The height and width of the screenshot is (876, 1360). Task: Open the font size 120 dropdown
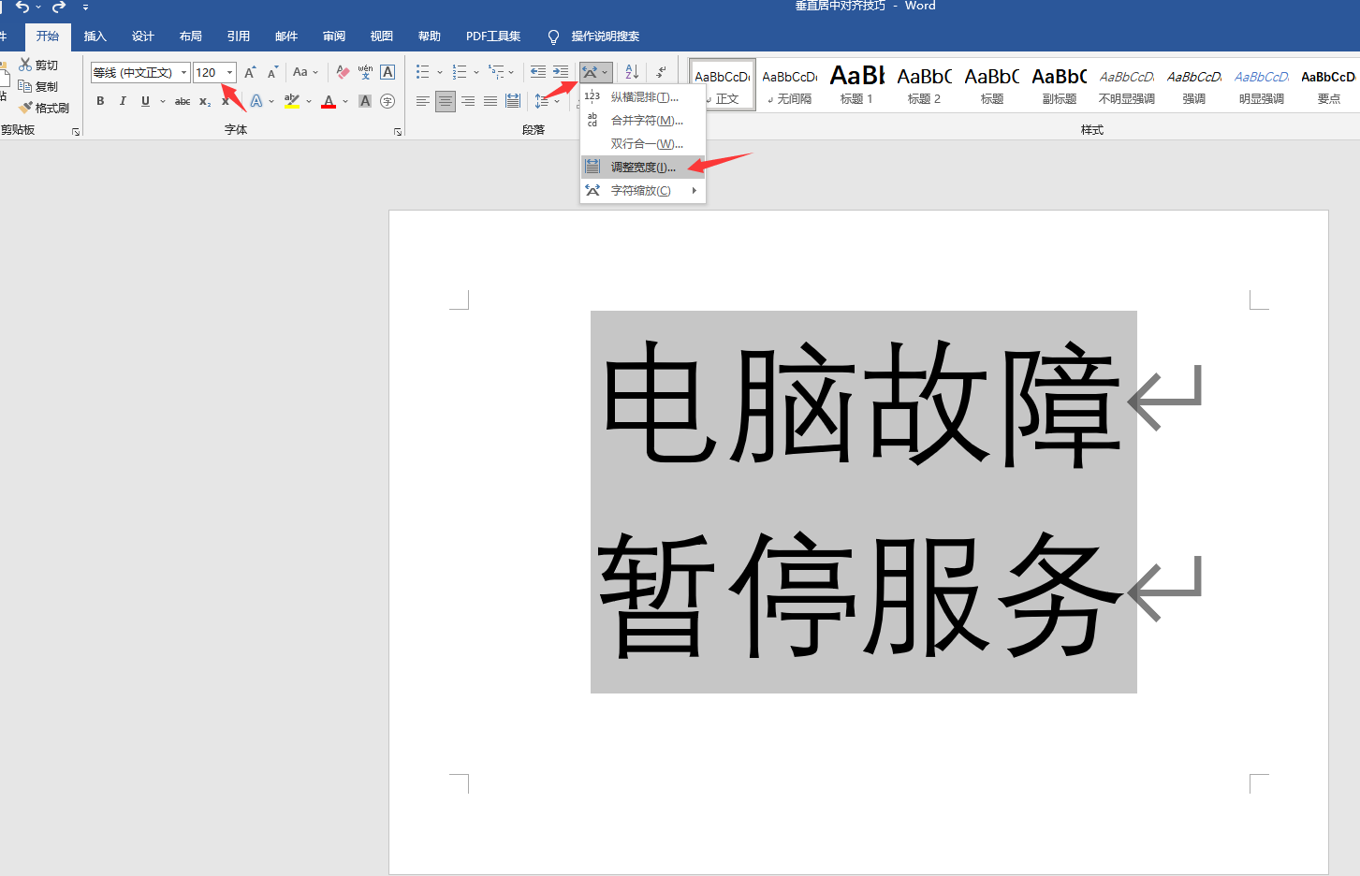tap(230, 72)
